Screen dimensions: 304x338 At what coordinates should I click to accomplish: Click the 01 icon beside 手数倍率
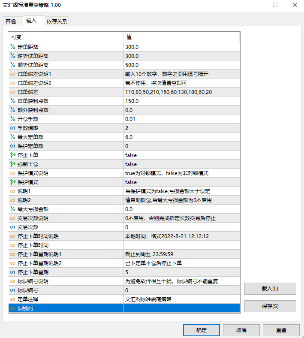[x=12, y=128]
